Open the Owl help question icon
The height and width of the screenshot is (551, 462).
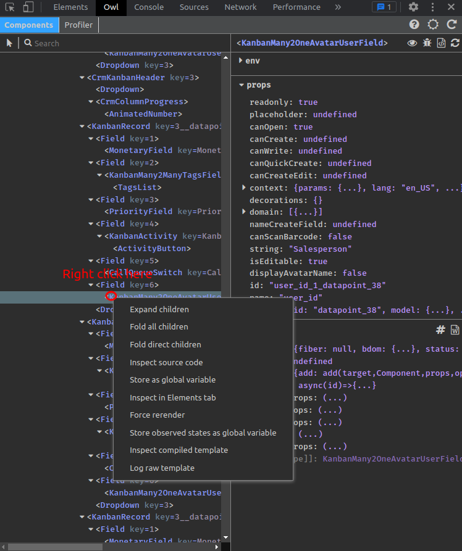pos(414,24)
